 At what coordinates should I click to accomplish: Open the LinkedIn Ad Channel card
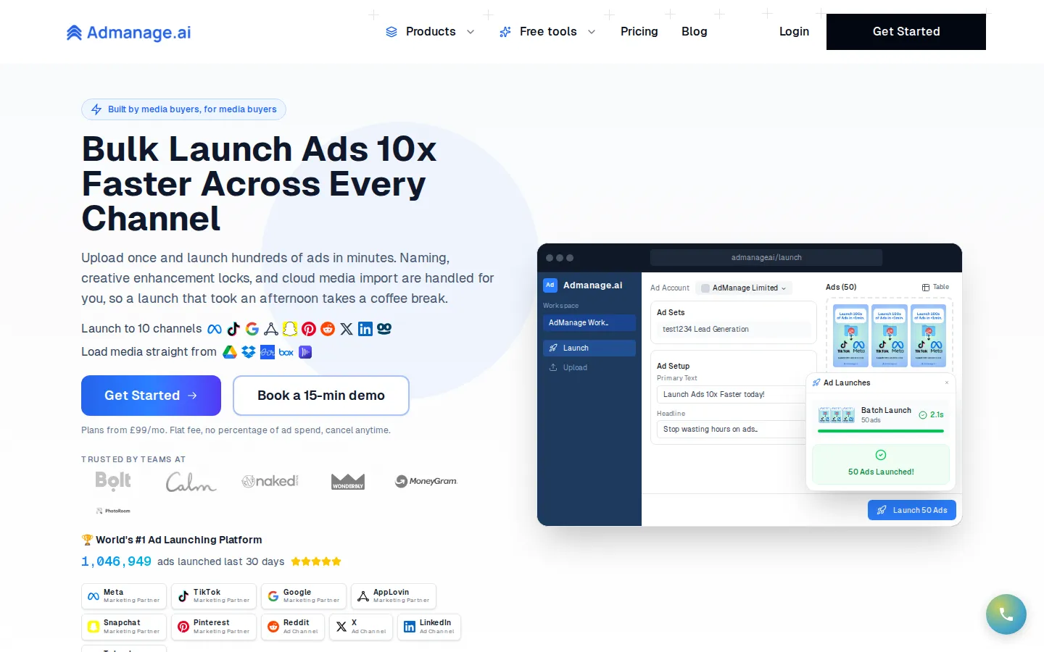coord(429,627)
